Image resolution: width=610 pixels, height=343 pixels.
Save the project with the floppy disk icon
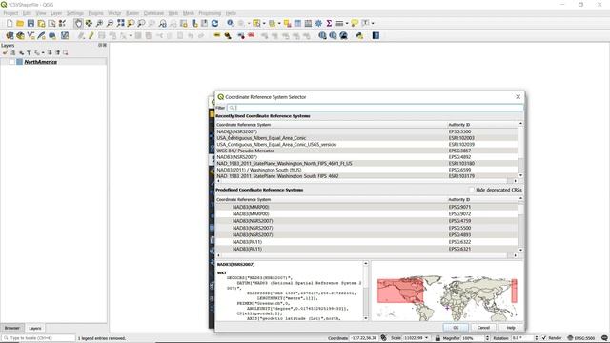coord(30,23)
